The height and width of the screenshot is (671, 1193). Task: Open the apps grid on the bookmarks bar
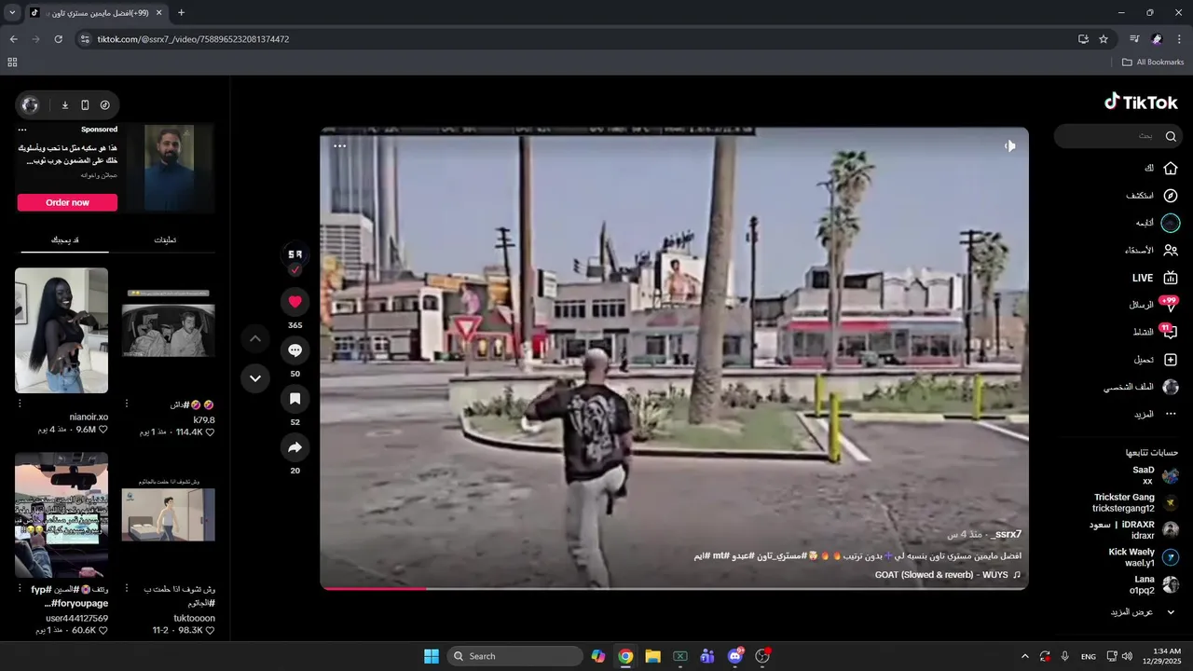pos(12,62)
